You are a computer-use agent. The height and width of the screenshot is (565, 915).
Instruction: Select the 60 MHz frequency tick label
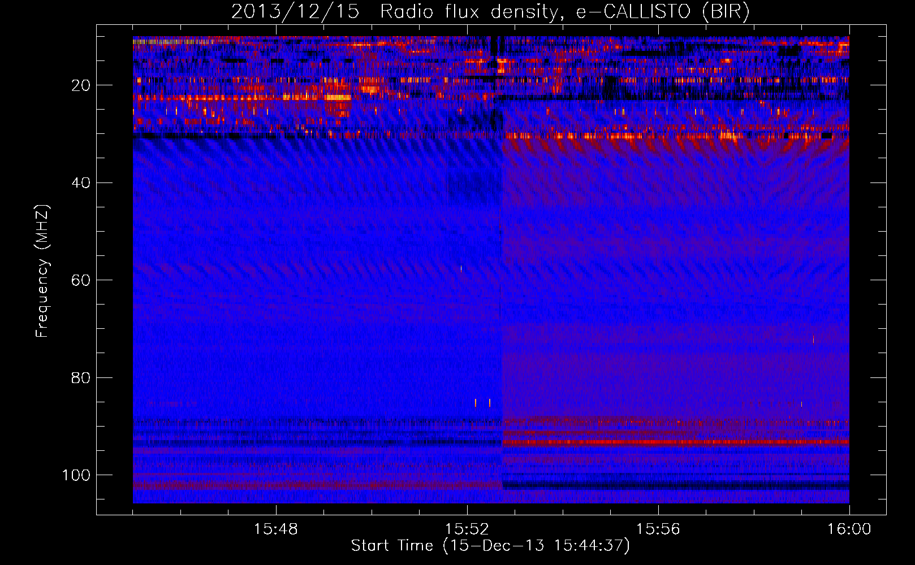coord(81,280)
